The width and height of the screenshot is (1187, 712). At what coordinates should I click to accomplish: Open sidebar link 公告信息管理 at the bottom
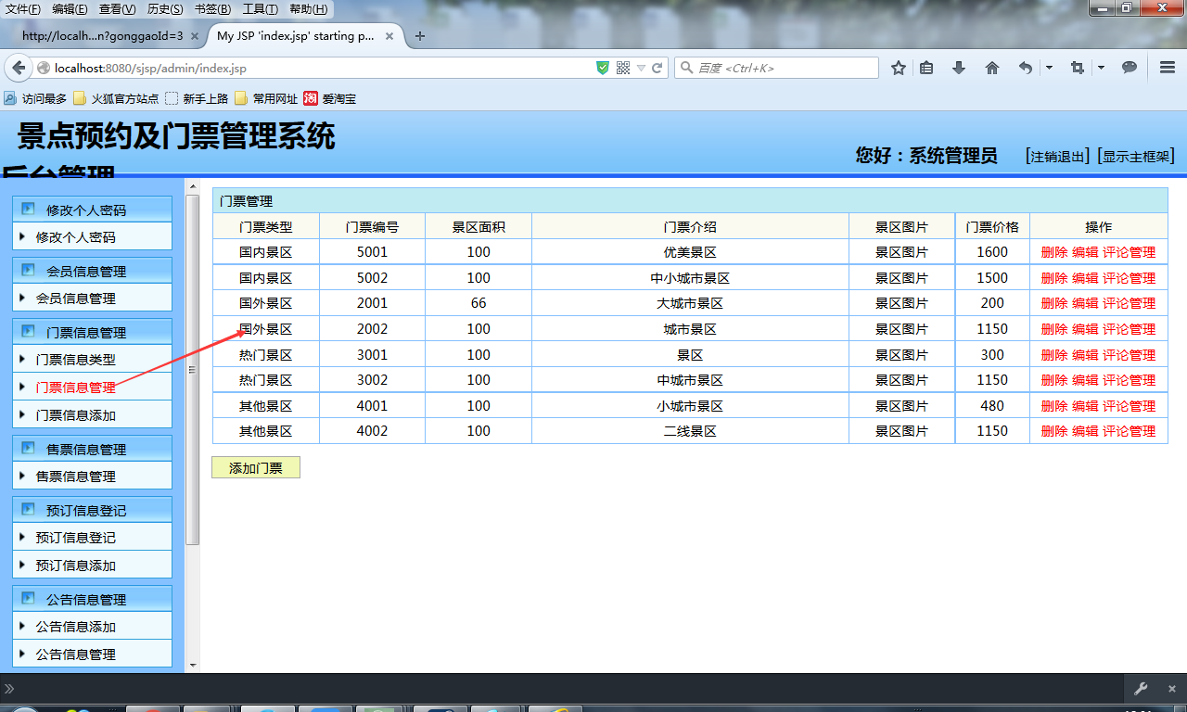(x=76, y=655)
